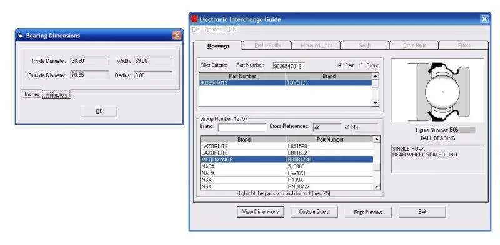500x245 pixels.
Task: Click down arrow of part number list scrollbar
Action: point(376,103)
